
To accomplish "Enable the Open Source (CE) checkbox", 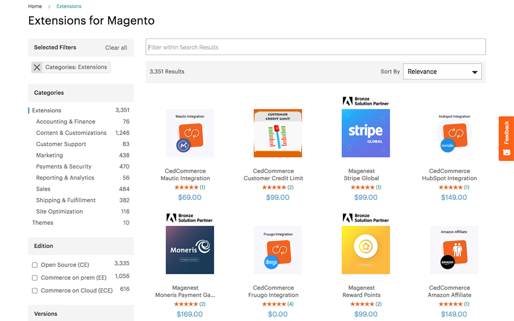I will (35, 265).
